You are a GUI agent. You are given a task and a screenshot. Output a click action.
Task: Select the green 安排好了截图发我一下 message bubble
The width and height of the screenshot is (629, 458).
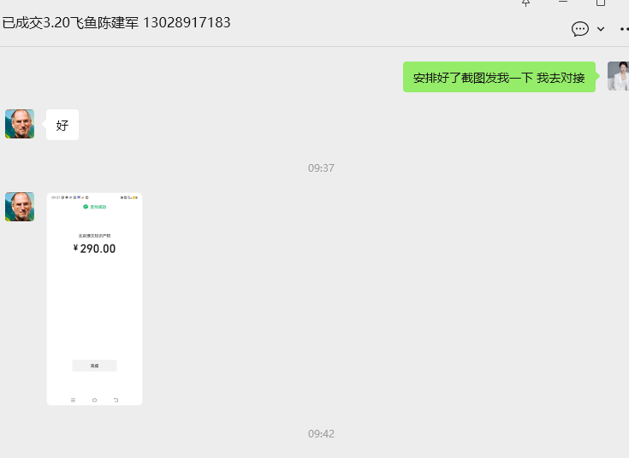pos(499,77)
